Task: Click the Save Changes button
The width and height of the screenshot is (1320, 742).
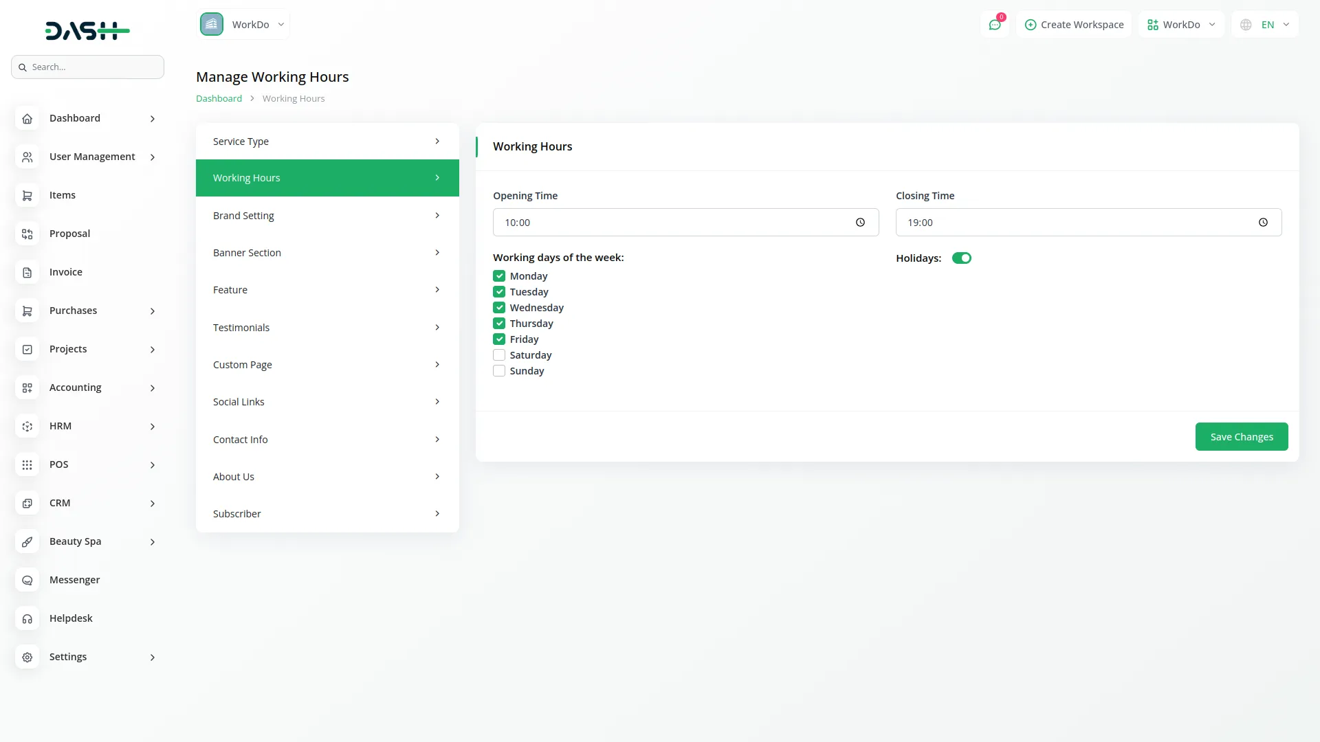Action: coord(1241,437)
